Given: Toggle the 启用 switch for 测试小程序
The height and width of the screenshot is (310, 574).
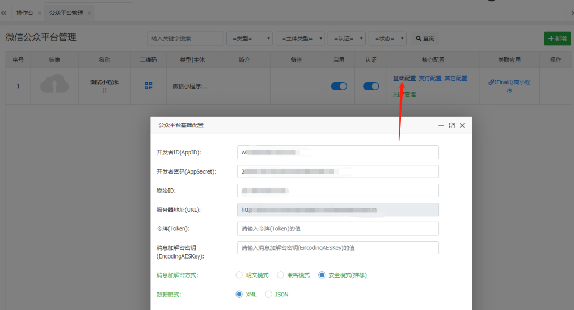Looking at the screenshot, I should click(x=339, y=86).
